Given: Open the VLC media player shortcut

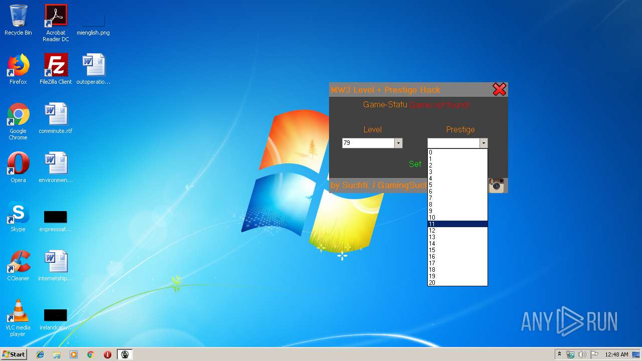Looking at the screenshot, I should point(18,318).
